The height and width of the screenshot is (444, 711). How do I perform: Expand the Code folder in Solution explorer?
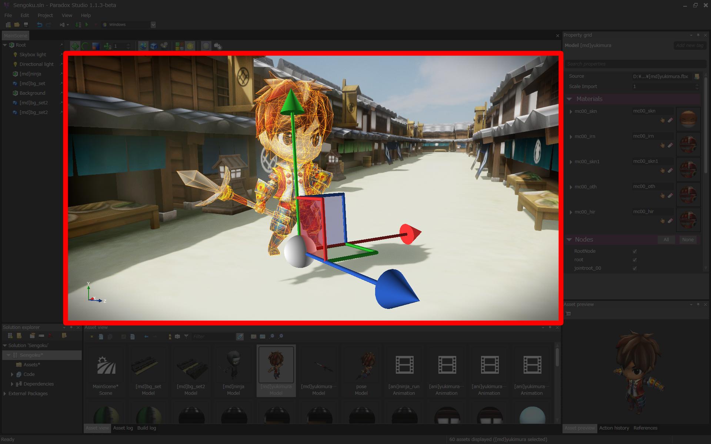click(12, 374)
